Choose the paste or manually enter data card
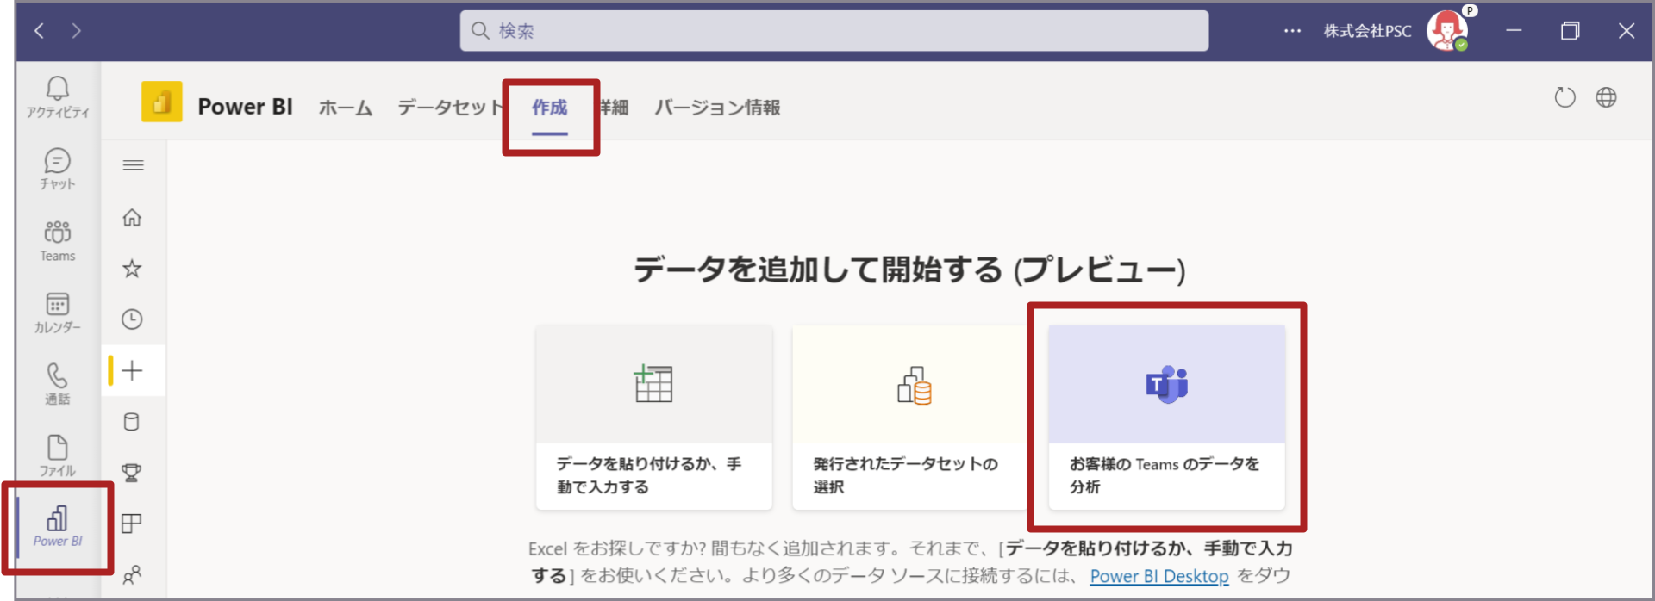 tap(653, 417)
